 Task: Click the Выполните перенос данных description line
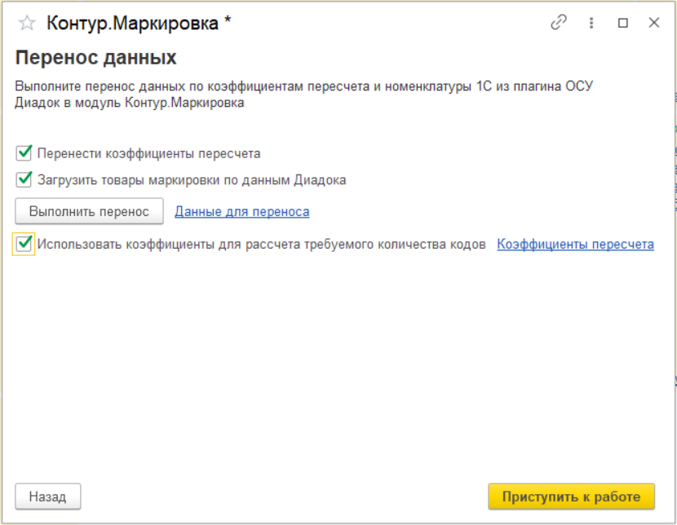[304, 86]
